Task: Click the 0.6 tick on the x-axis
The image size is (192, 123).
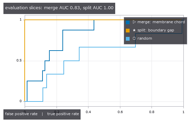Action: (x=120, y=112)
